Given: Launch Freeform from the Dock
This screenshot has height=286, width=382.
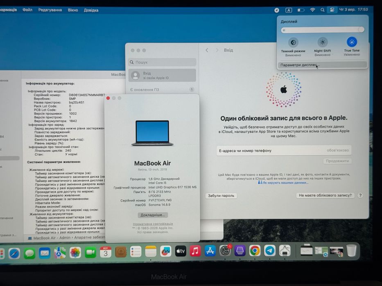Looking at the screenshot, I should [x=166, y=251].
